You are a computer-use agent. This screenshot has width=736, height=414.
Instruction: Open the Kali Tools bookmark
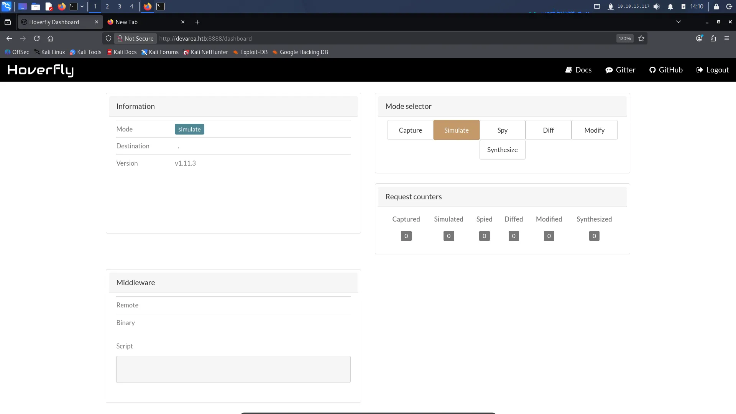click(85, 52)
